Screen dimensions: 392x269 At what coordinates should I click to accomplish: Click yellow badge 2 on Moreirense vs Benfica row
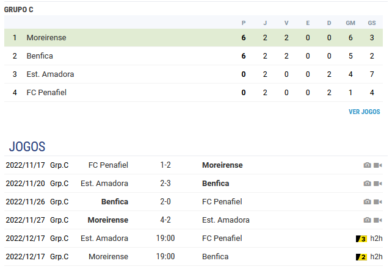click(x=361, y=257)
